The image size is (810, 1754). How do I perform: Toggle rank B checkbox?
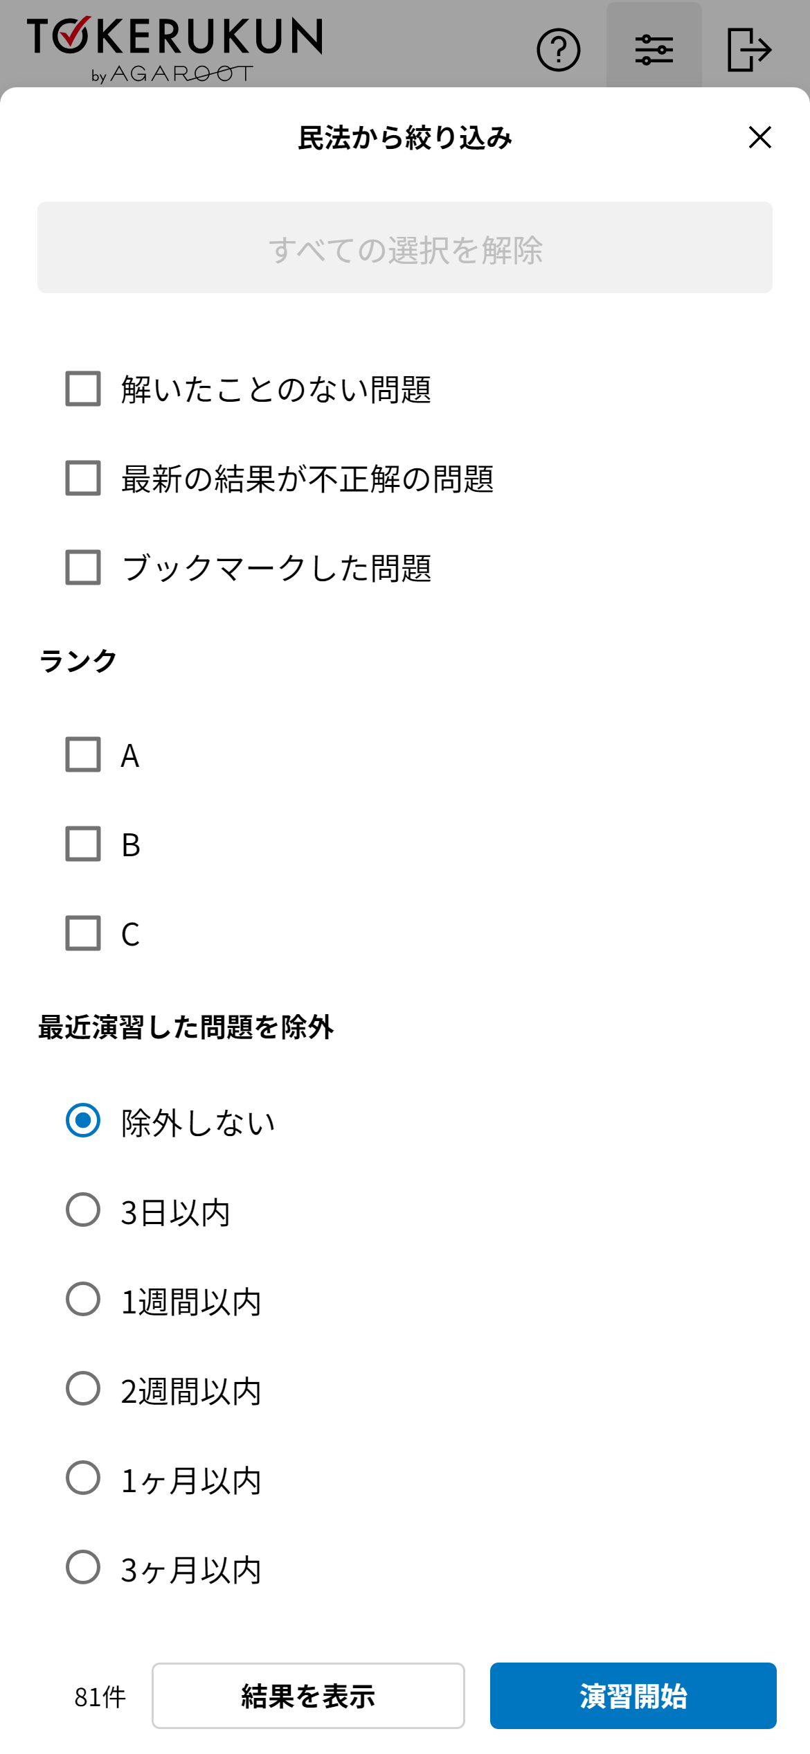click(83, 844)
